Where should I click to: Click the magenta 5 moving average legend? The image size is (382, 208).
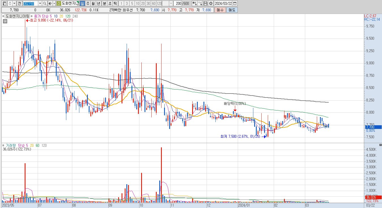51,16
